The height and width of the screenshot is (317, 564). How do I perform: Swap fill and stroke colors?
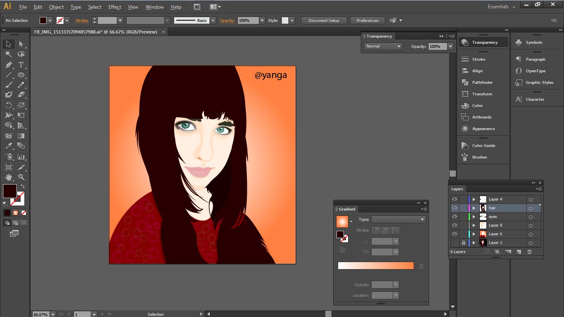pyautogui.click(x=23, y=186)
